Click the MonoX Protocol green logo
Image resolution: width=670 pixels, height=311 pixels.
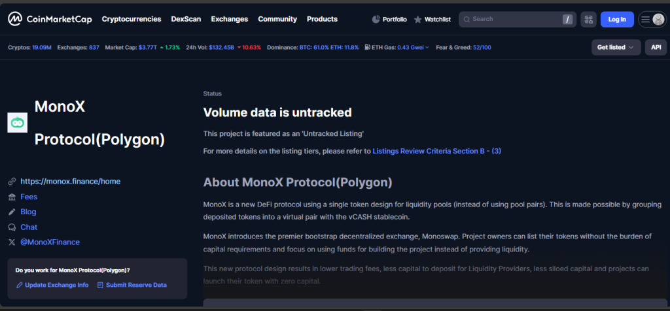(x=17, y=123)
